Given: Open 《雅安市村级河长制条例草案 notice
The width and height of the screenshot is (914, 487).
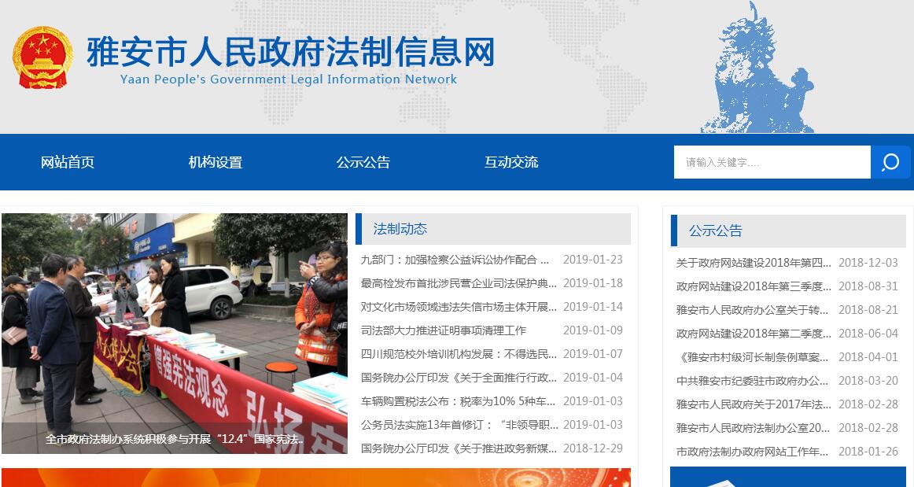Looking at the screenshot, I should (753, 357).
